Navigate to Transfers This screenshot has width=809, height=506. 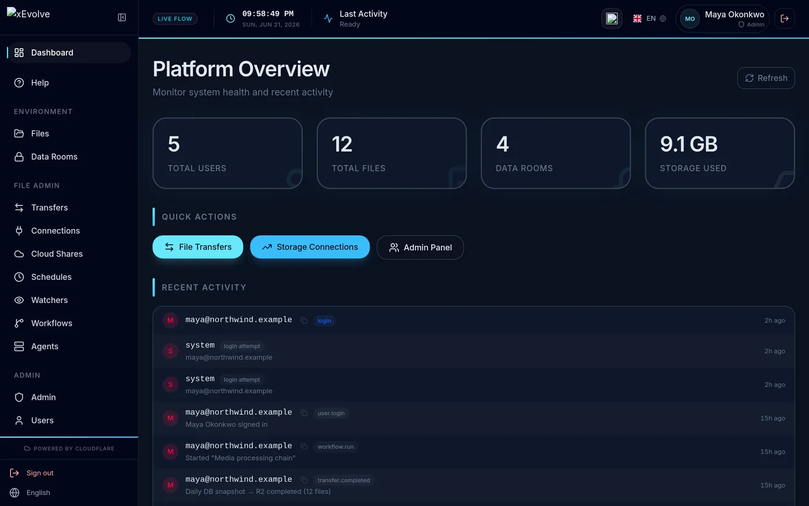pos(69,208)
